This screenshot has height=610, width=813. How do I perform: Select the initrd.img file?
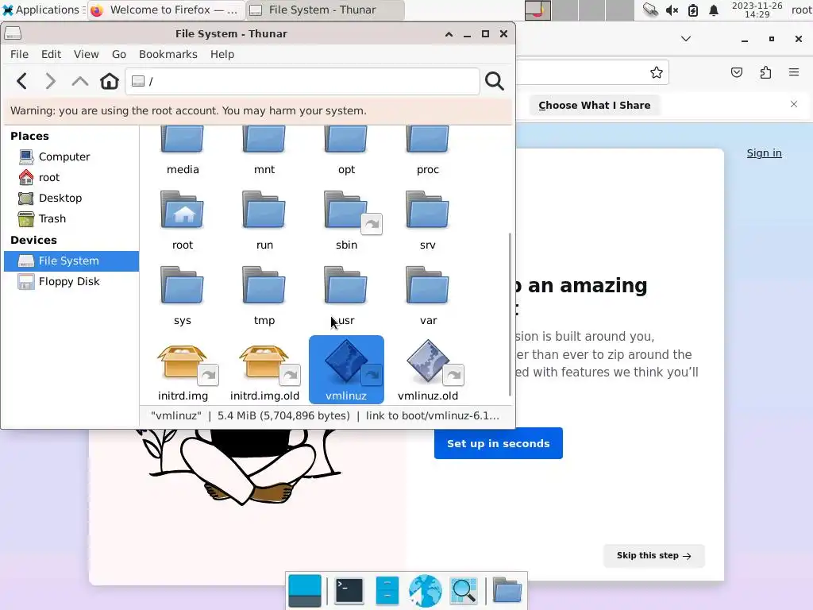(183, 371)
